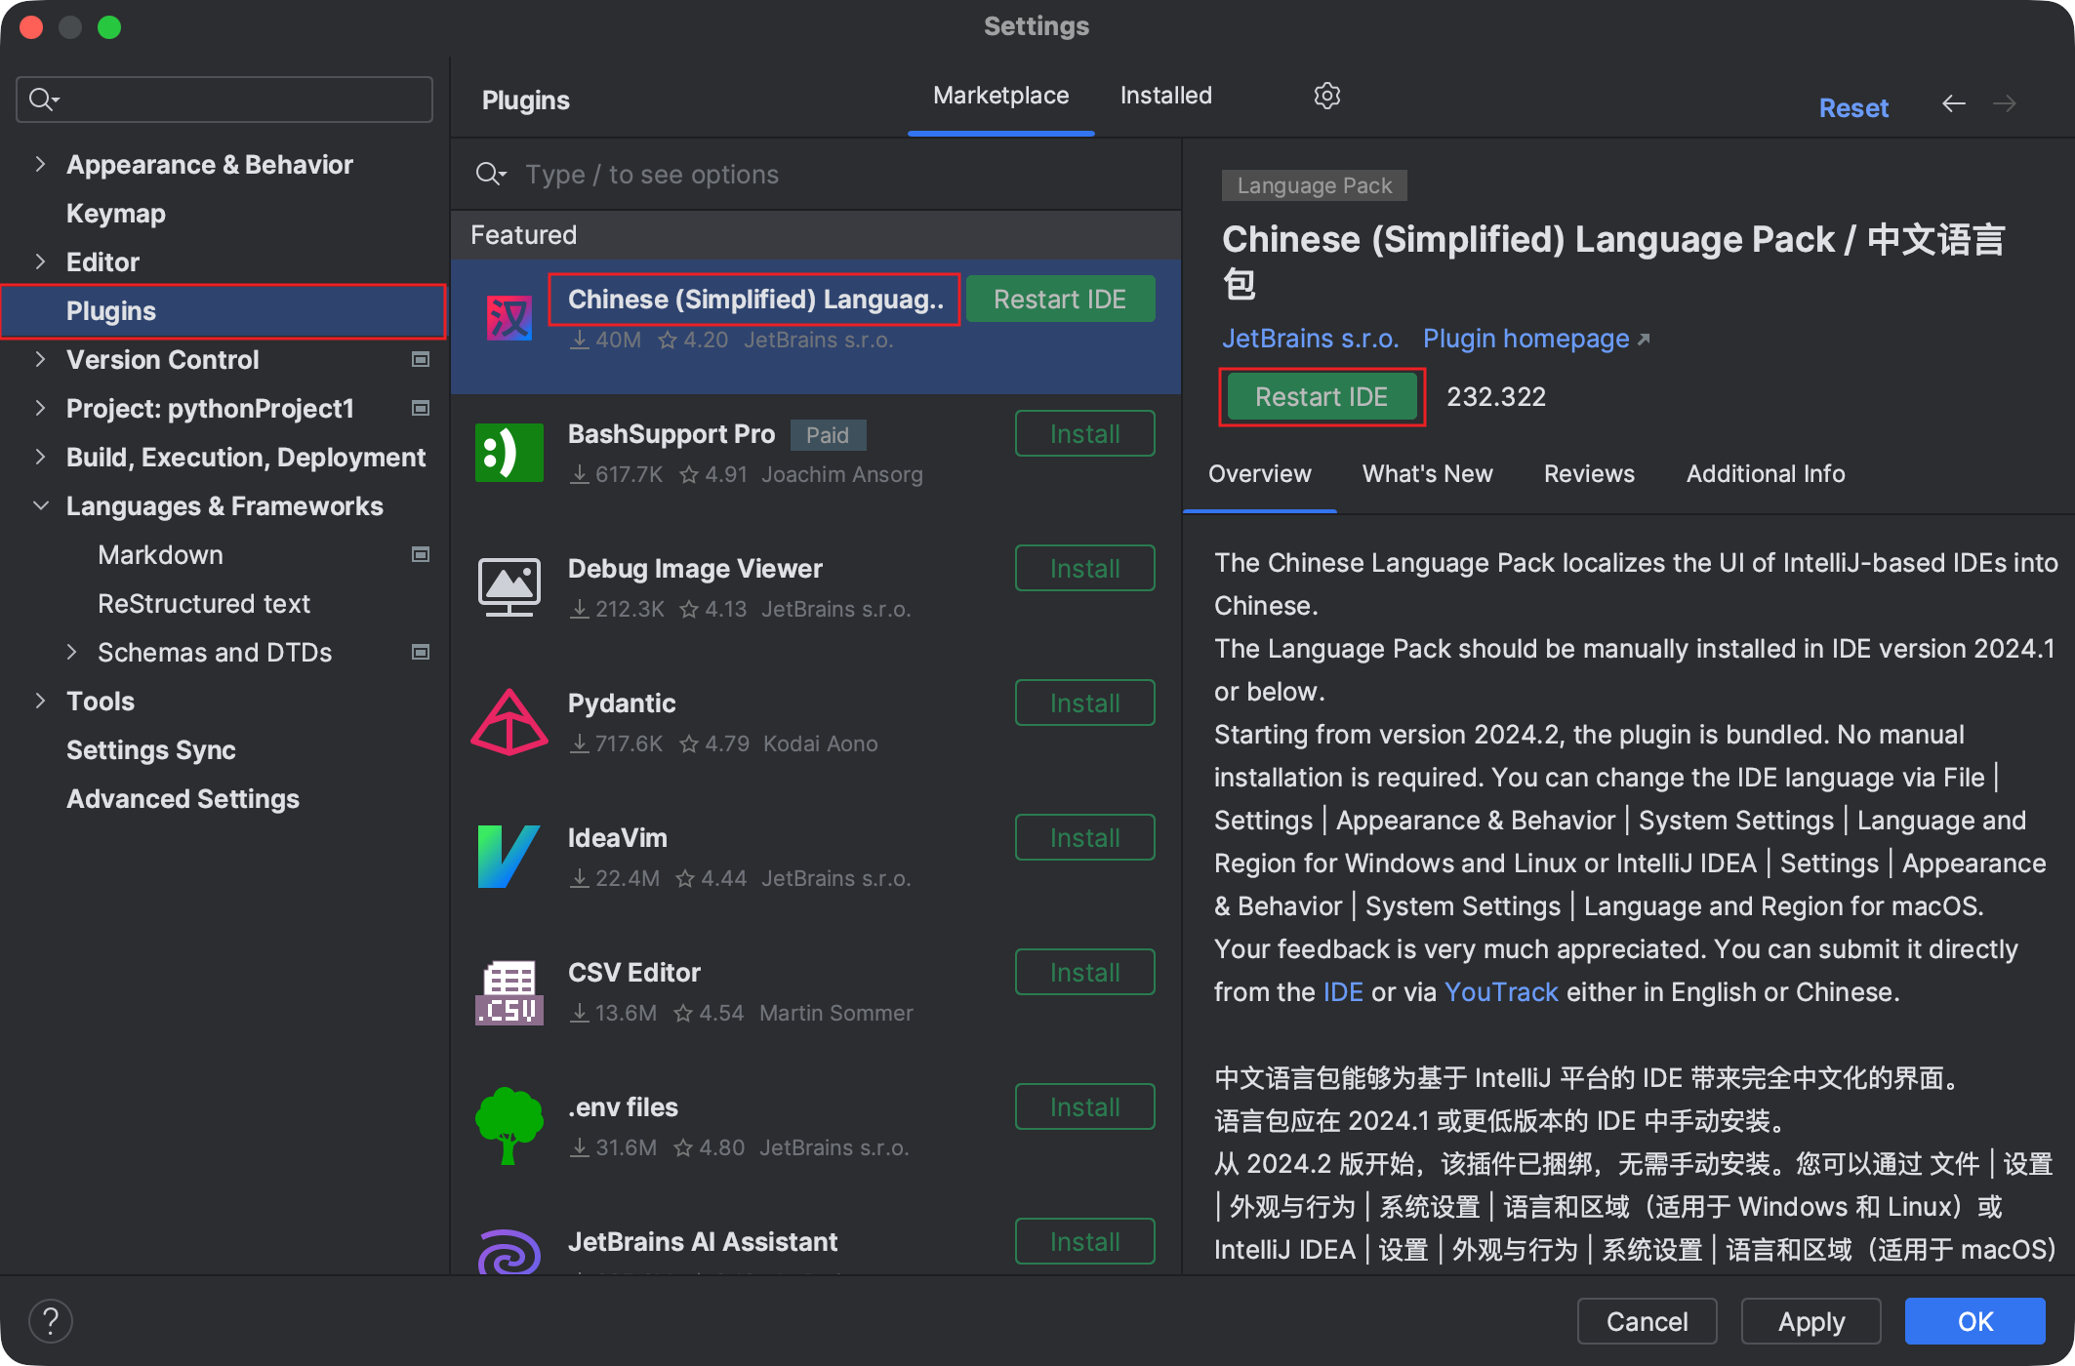Click the Reset link
This screenshot has width=2075, height=1366.
(x=1852, y=107)
